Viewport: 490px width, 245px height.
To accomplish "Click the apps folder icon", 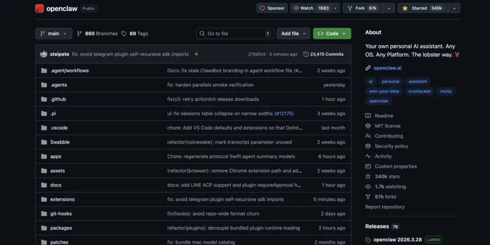I will [x=44, y=157].
